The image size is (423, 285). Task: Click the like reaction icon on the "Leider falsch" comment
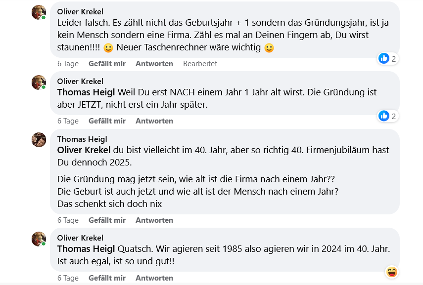coord(384,58)
